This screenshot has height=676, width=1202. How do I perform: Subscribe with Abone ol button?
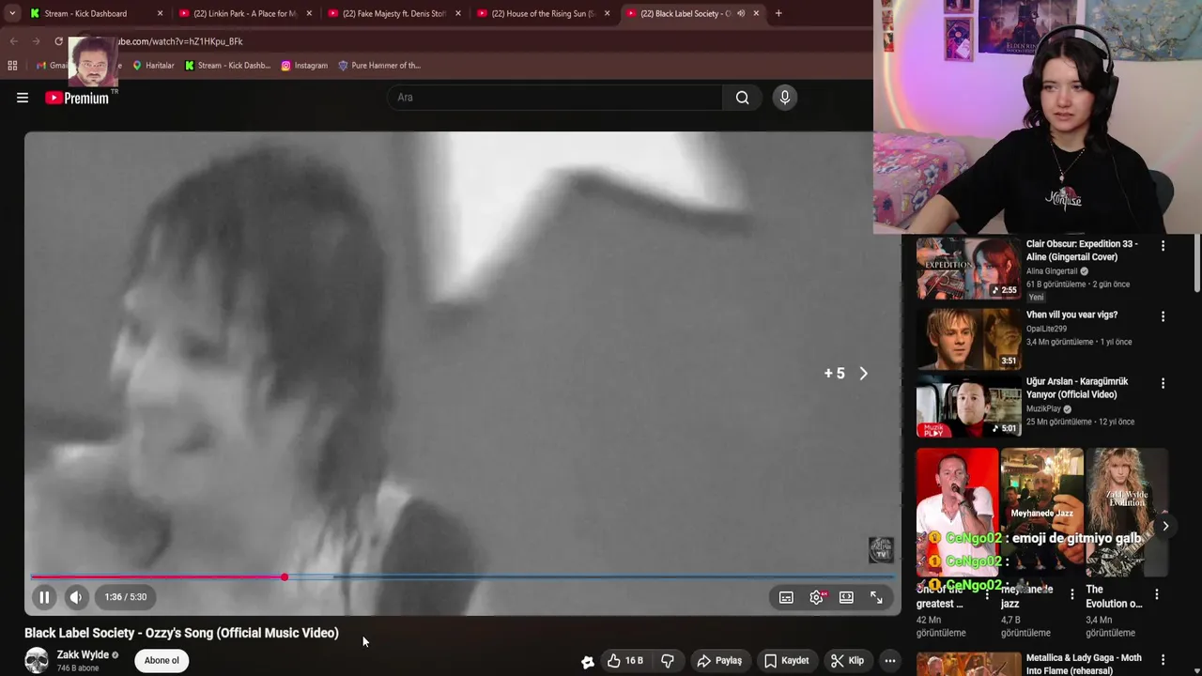coord(162,661)
